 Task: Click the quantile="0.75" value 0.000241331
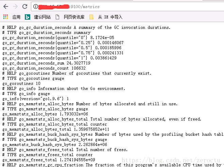110,53
